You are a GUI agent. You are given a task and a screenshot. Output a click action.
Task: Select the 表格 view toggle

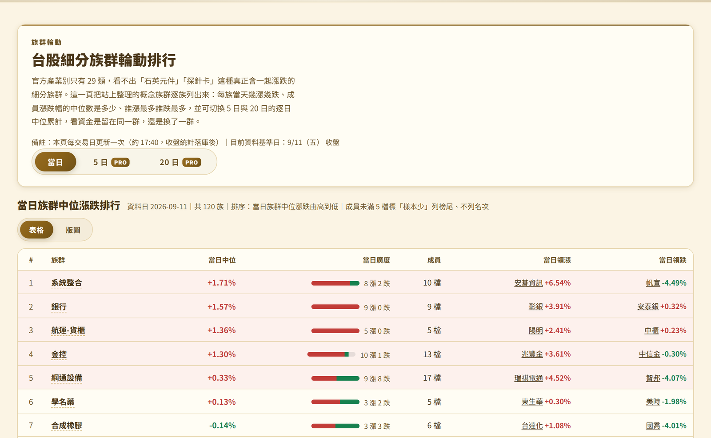[x=36, y=230]
